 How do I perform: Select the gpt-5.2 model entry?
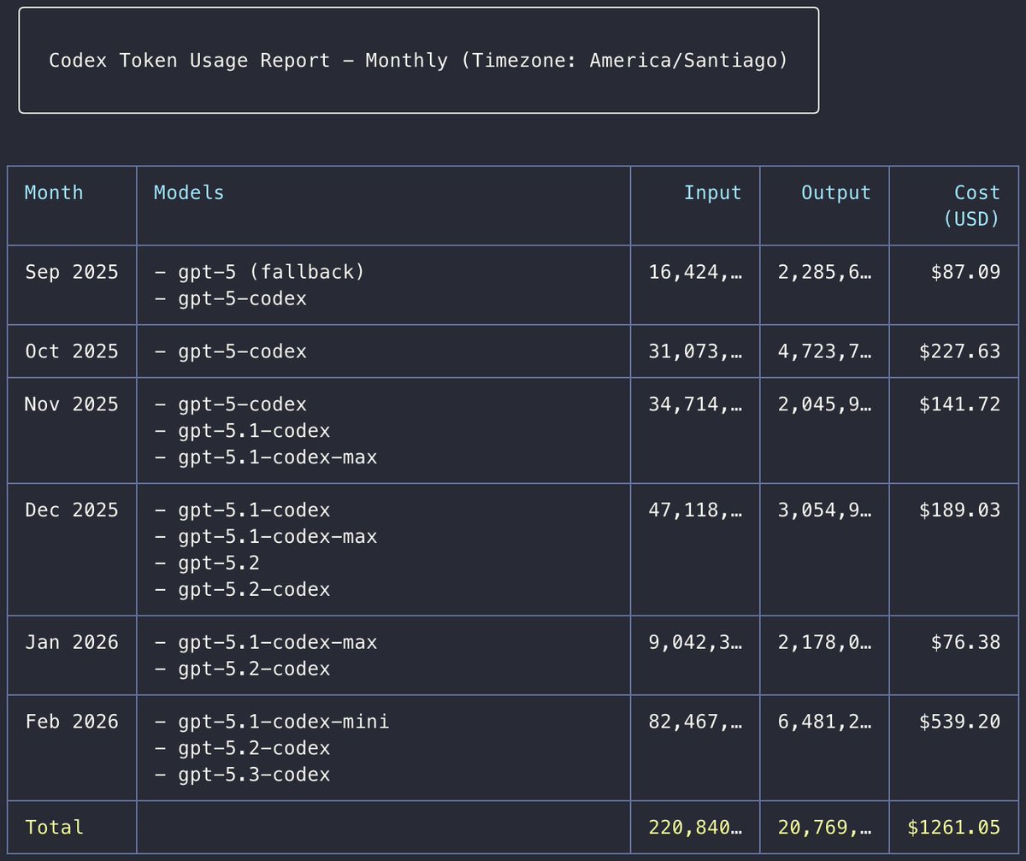(207, 563)
